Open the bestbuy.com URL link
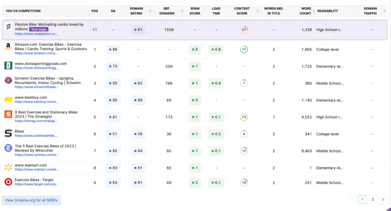The height and width of the screenshot is (211, 391). (36, 102)
